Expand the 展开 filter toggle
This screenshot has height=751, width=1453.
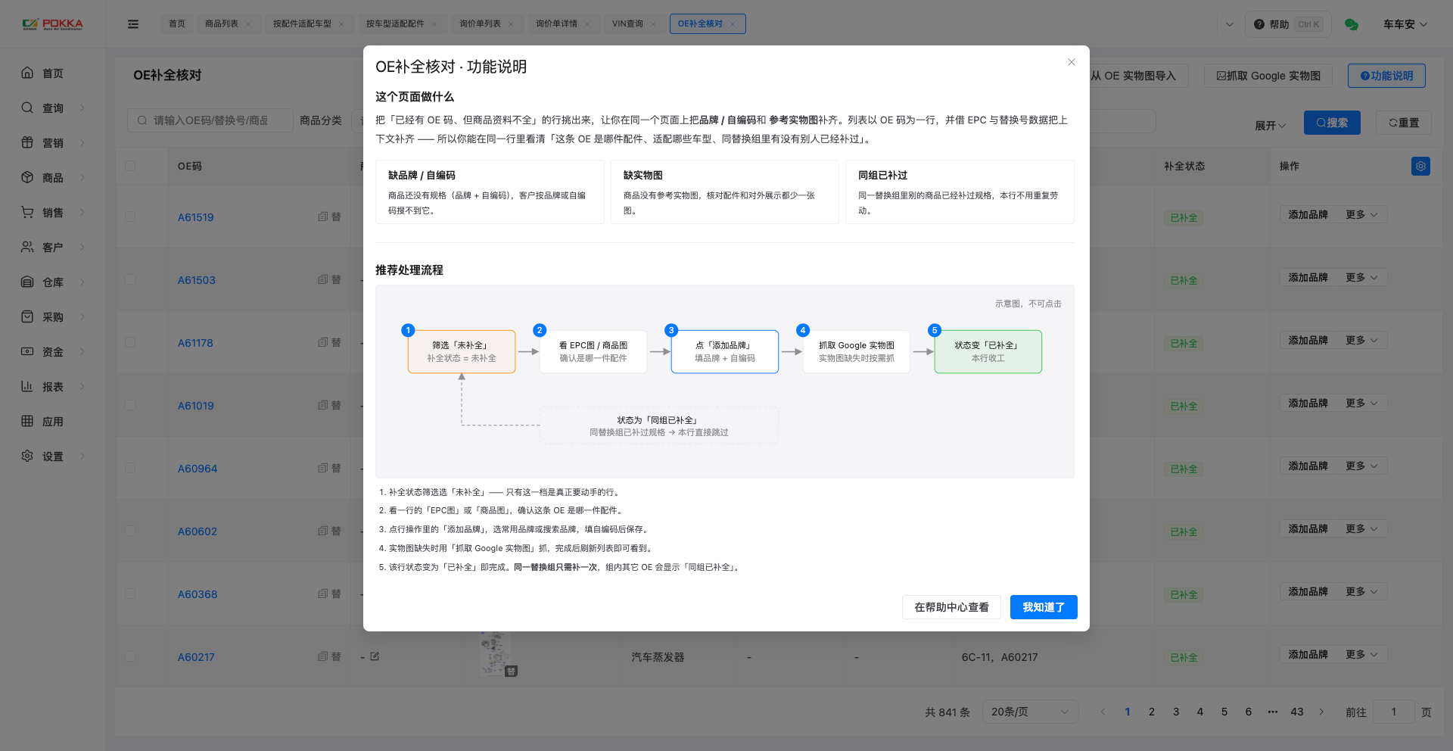click(1270, 126)
